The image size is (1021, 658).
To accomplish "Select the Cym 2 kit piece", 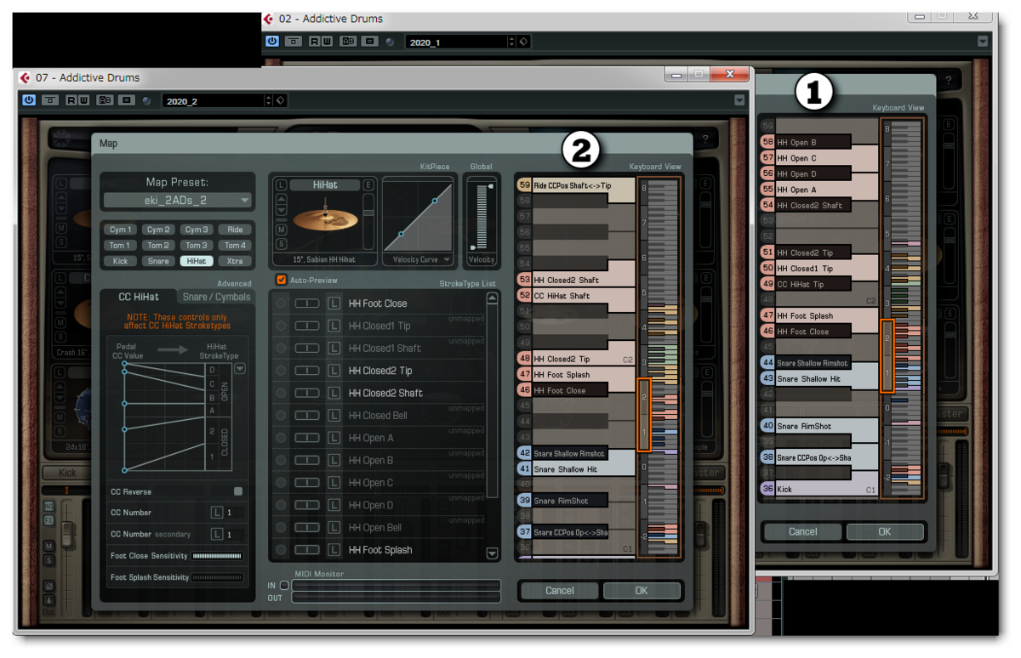I will point(158,230).
